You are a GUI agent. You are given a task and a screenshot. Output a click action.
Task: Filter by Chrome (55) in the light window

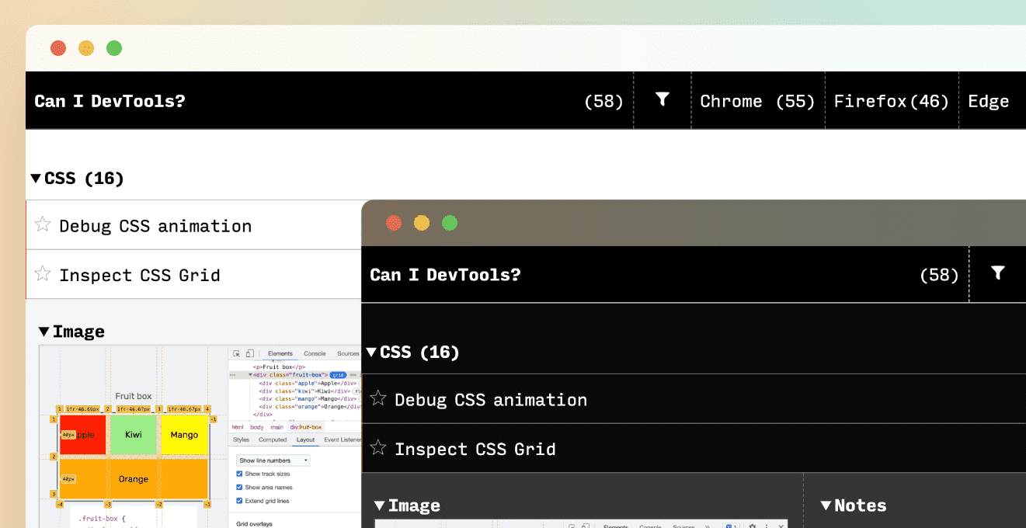pyautogui.click(x=757, y=101)
